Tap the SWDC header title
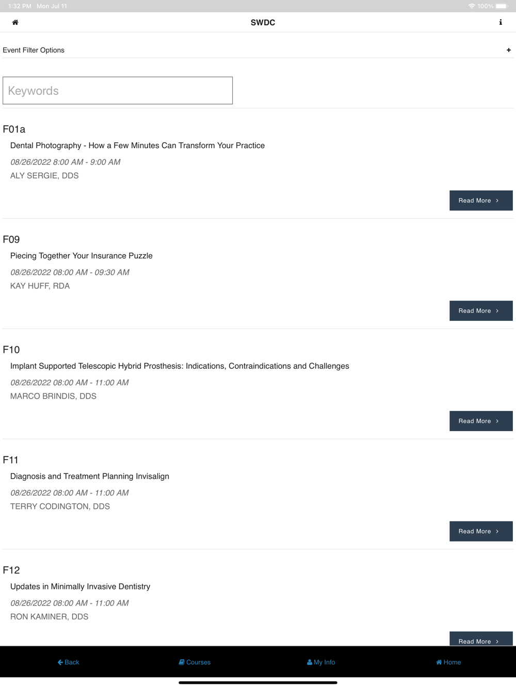The image size is (516, 688). [x=263, y=23]
